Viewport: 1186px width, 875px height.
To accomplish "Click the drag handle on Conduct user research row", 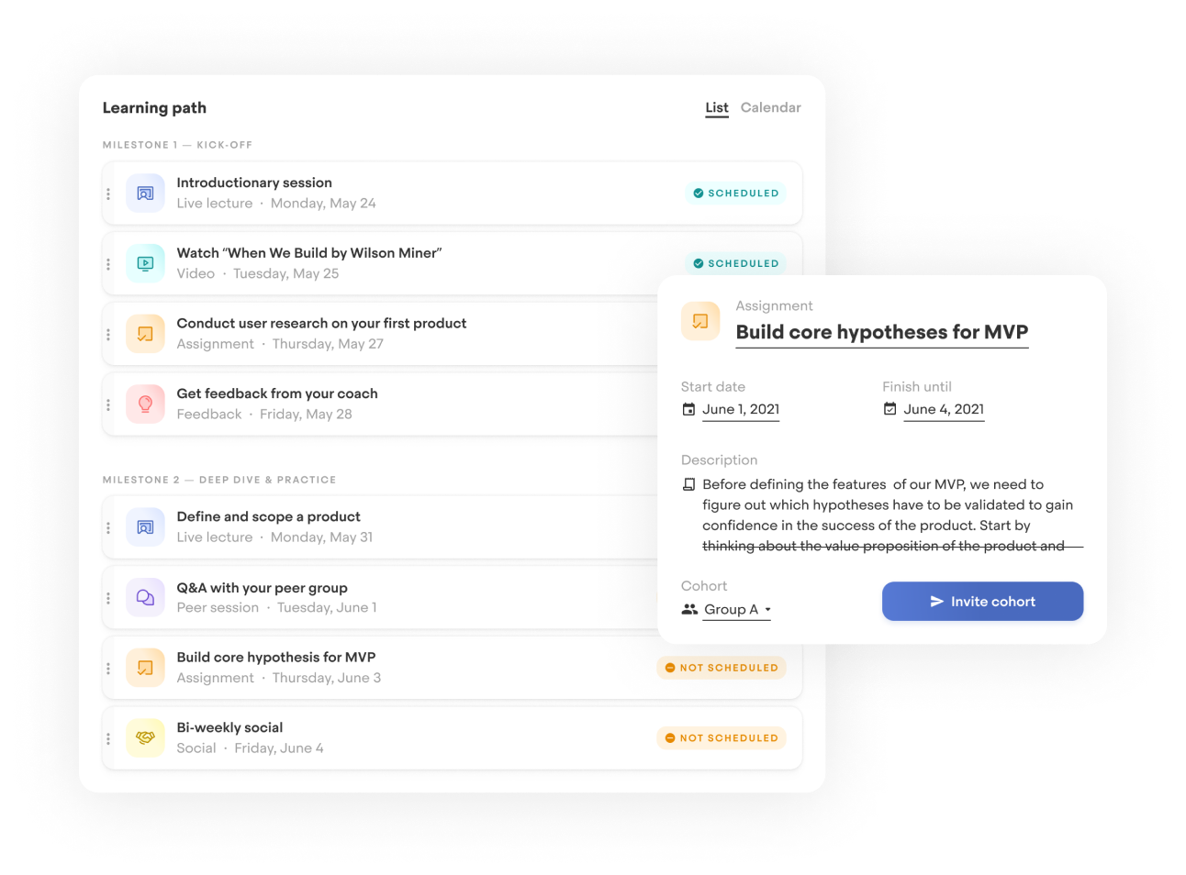I will (x=108, y=334).
